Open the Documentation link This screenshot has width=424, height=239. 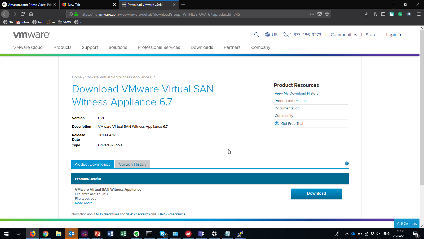click(287, 108)
